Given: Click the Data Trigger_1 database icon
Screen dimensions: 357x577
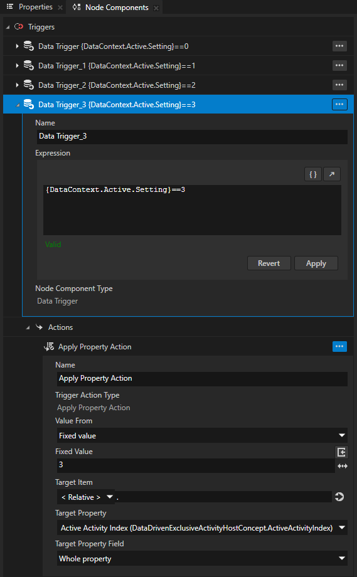Looking at the screenshot, I should tap(29, 65).
